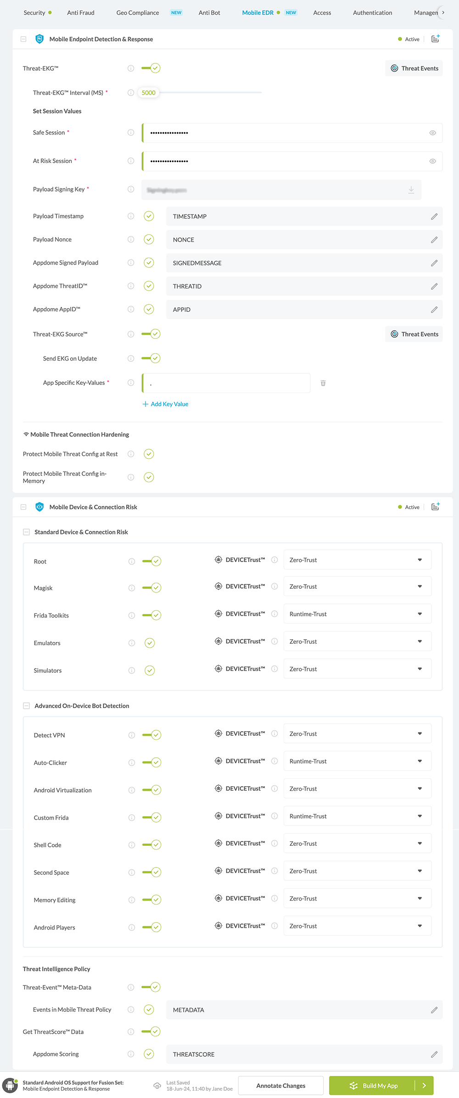Switch to the Anti Fraud tab
459x1098 pixels.
(x=81, y=13)
